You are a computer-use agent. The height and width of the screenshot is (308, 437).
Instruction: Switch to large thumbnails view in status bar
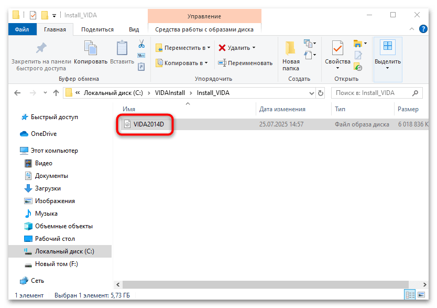421,295
